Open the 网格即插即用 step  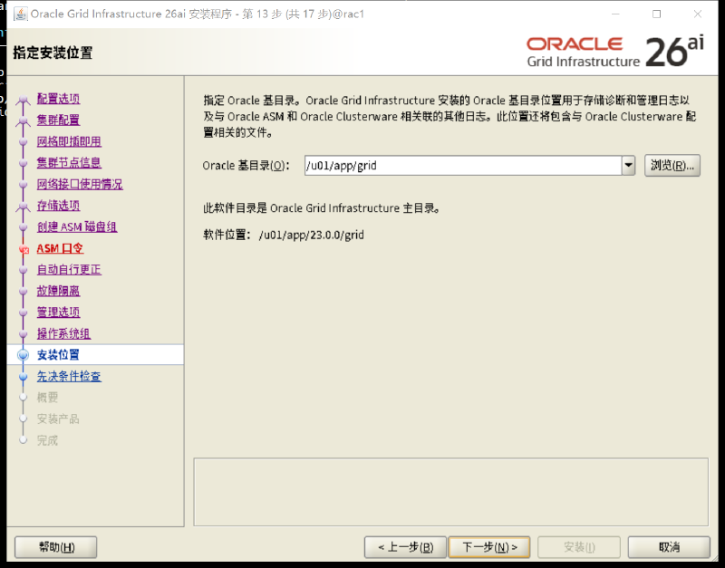(69, 141)
